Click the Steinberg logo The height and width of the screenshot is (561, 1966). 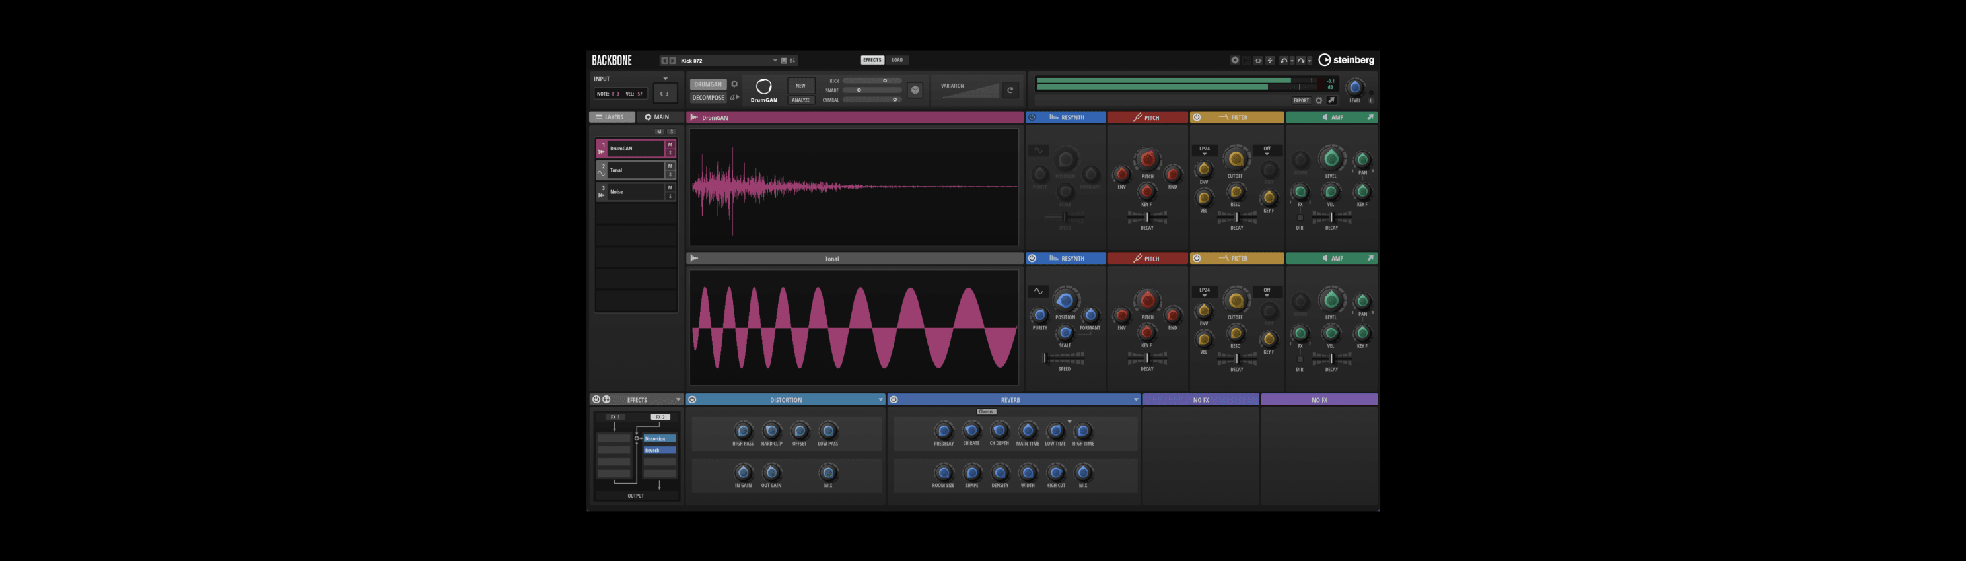[1347, 60]
